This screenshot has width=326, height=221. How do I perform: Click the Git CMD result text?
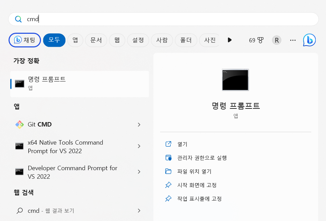tap(40, 124)
